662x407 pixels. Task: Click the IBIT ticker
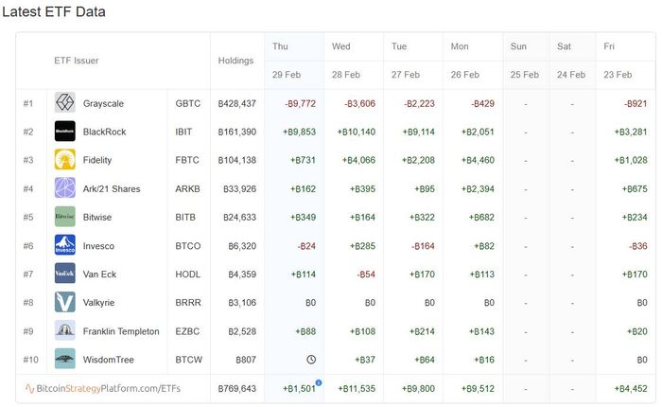point(183,132)
